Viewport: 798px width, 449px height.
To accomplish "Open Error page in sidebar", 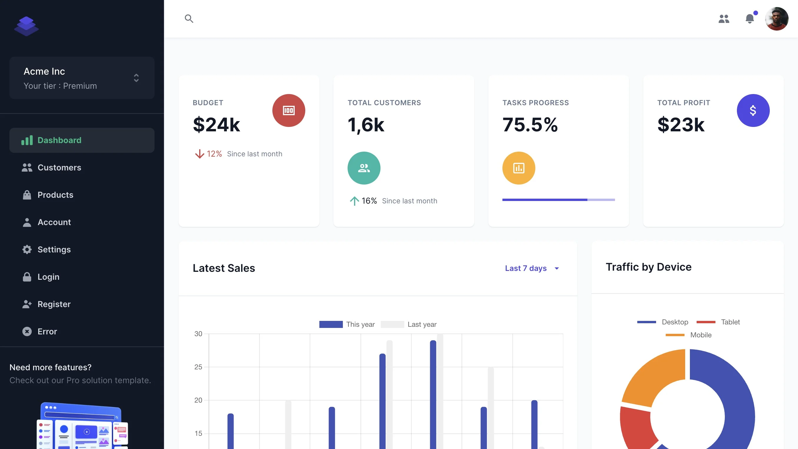I will tap(82, 331).
